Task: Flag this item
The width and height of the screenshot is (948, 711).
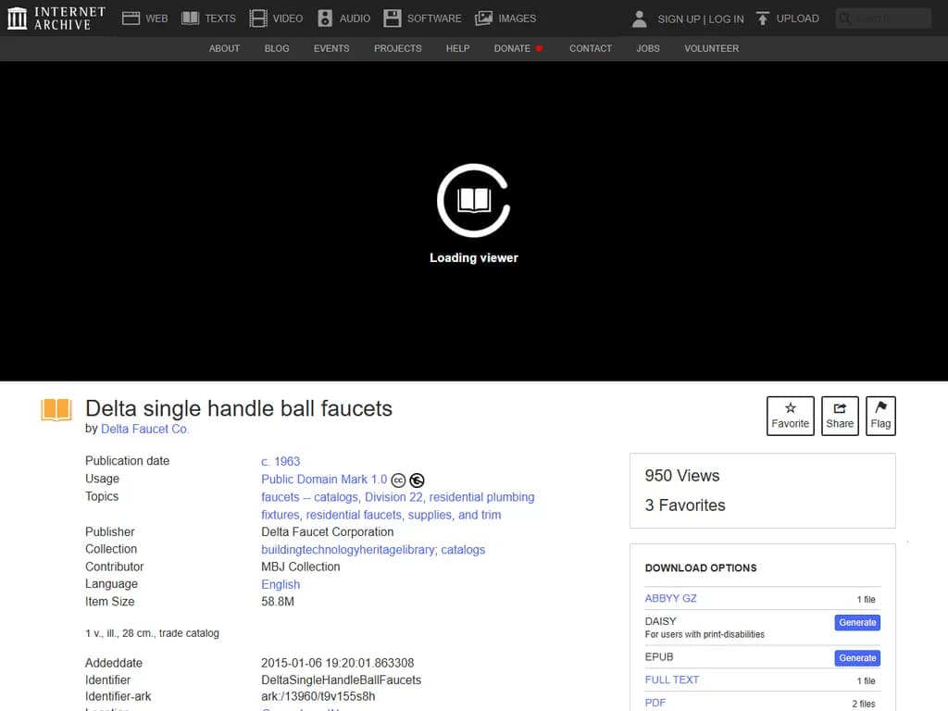Action: pyautogui.click(x=880, y=416)
